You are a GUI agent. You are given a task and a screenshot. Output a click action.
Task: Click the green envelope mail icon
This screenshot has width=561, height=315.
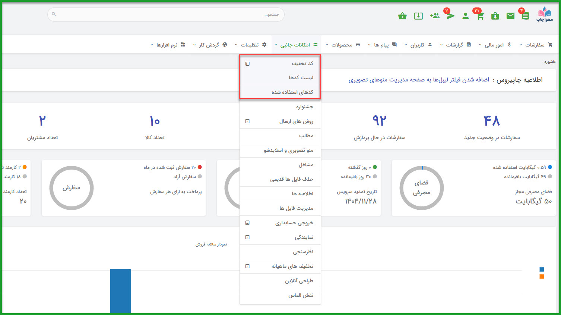click(510, 16)
